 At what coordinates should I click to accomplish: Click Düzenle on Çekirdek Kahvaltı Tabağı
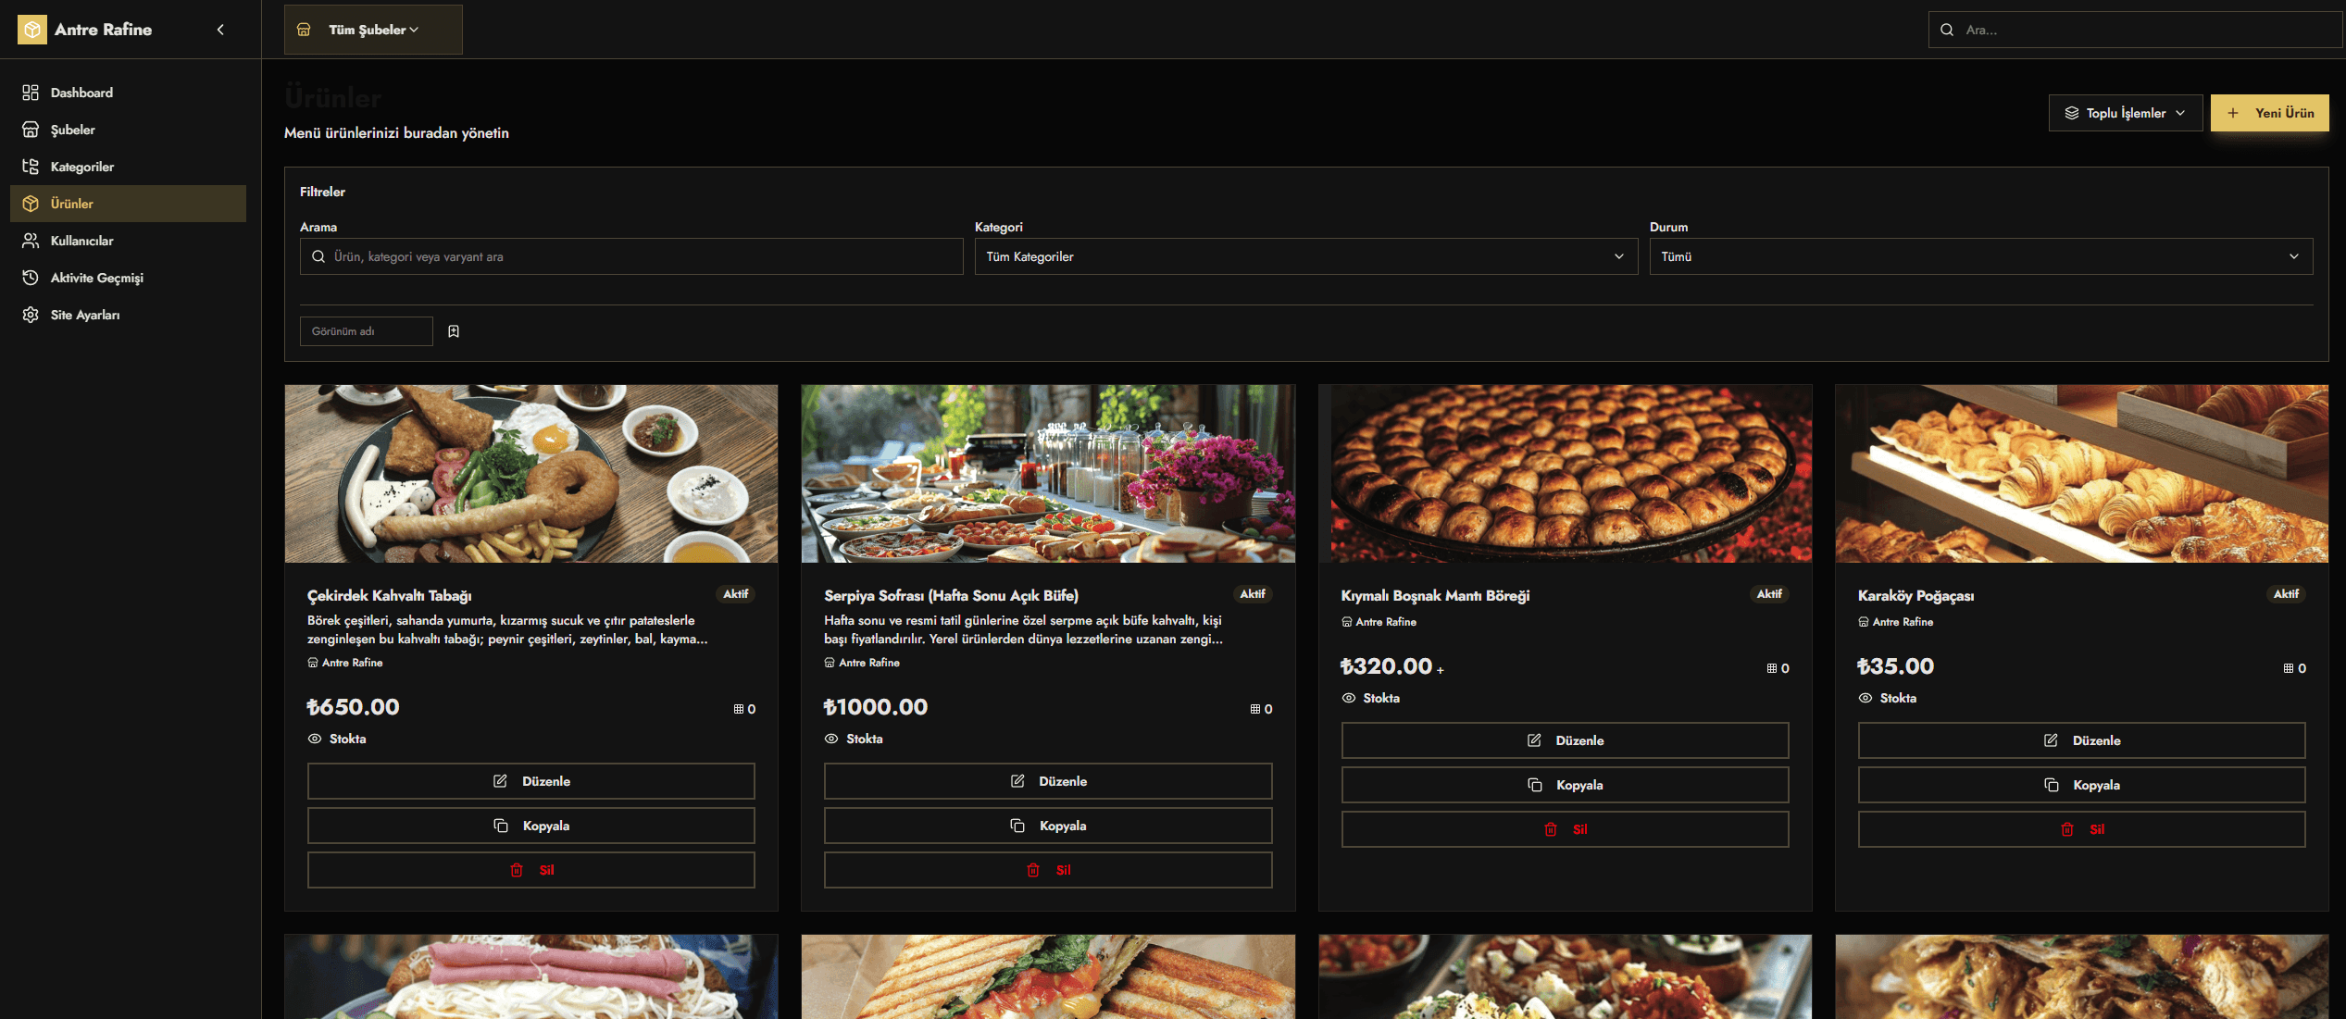click(x=531, y=781)
